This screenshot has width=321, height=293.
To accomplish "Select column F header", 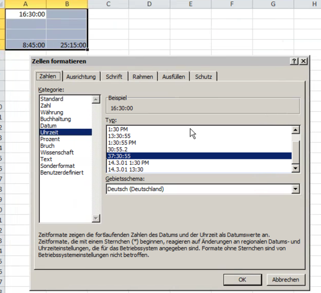I will pyautogui.click(x=232, y=4).
